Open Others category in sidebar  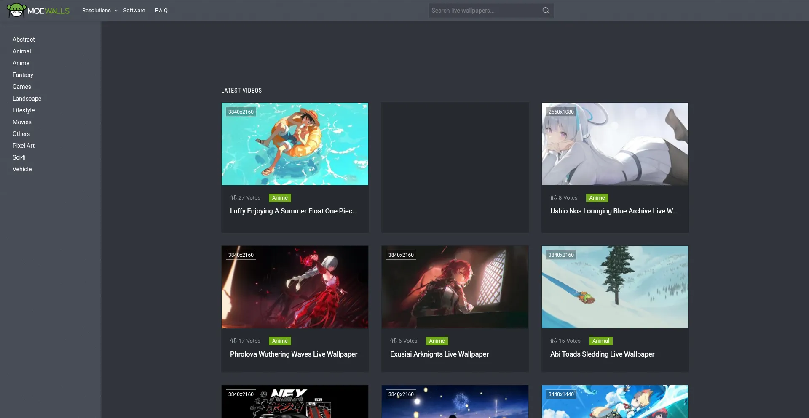click(21, 134)
